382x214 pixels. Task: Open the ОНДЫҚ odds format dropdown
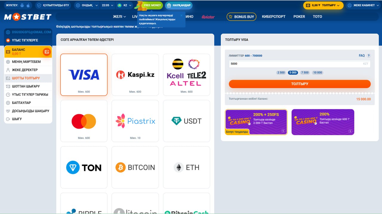point(87,5)
